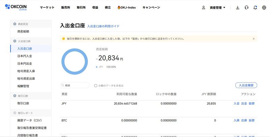Open 入出金口座の利用ガイド link
Screen dimensions: 270x137
click(x=103, y=26)
